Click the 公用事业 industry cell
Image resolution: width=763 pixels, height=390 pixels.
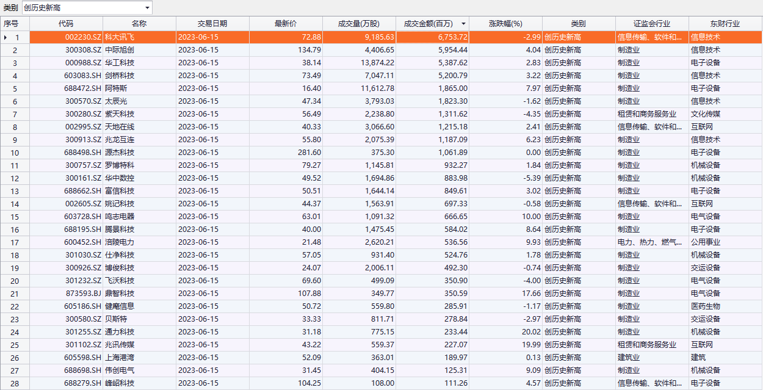[x=725, y=242]
